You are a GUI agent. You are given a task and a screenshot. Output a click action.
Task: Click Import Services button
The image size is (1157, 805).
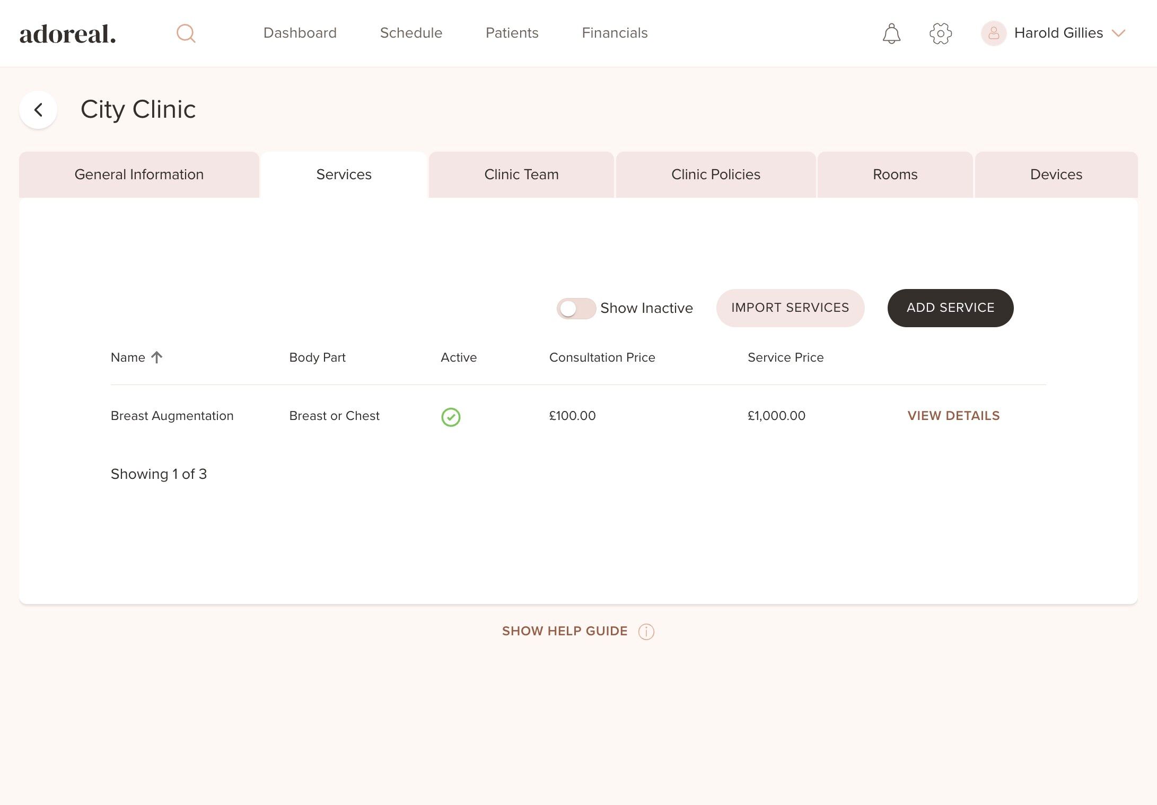790,308
